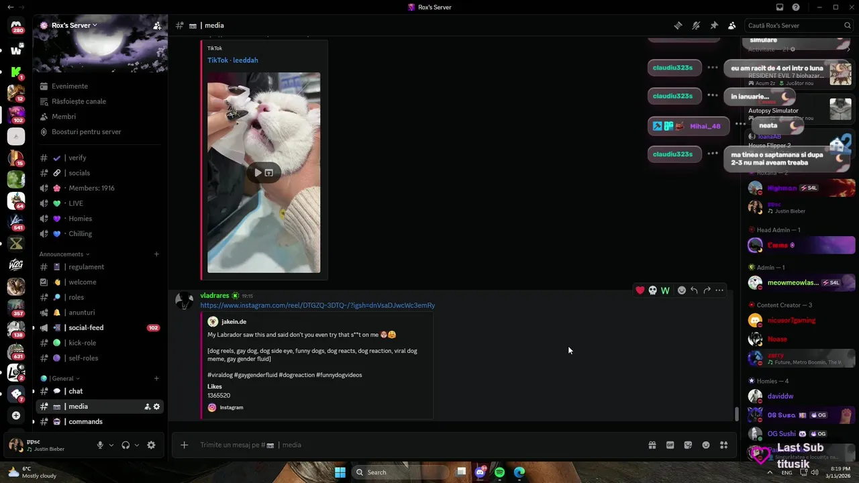
Task: Add reaction via smiley on vladrares message
Action: pyautogui.click(x=682, y=290)
